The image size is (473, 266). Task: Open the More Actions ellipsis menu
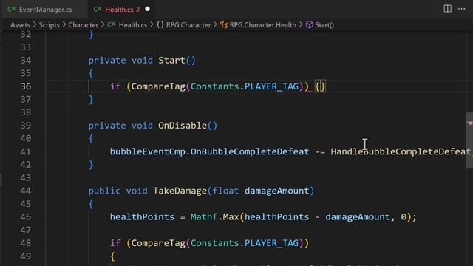point(461,9)
